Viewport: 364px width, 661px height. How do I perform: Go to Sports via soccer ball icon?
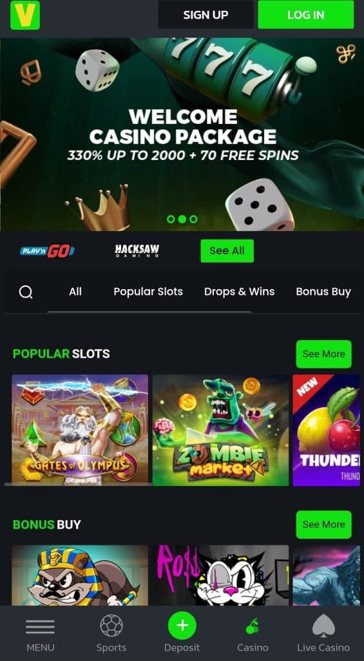click(x=111, y=625)
